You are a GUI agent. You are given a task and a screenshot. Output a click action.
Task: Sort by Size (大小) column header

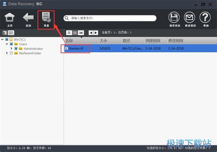pyautogui.click(x=110, y=41)
